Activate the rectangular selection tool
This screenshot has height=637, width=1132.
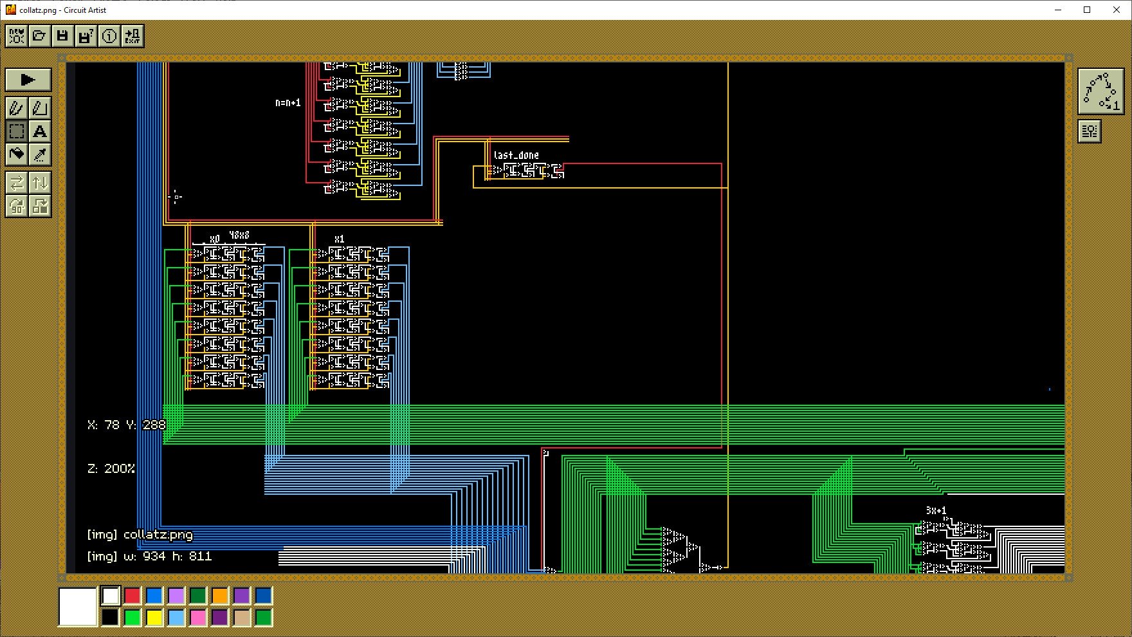(x=17, y=131)
